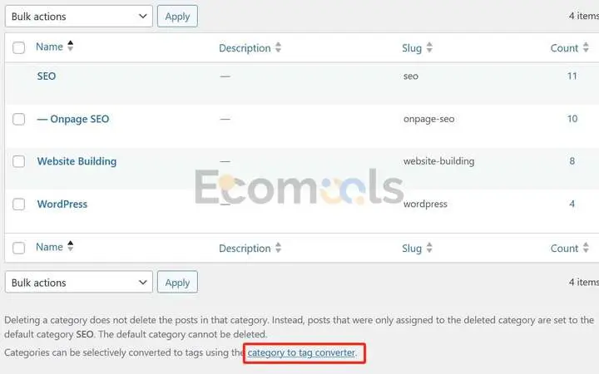Click the Count sort arrows in header
Image resolution: width=599 pixels, height=374 pixels.
point(586,47)
